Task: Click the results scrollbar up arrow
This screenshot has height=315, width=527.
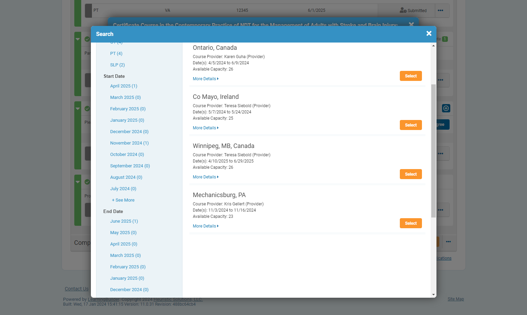Action: click(433, 46)
